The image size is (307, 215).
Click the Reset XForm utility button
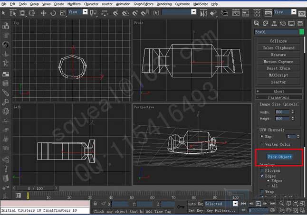[x=278, y=68]
